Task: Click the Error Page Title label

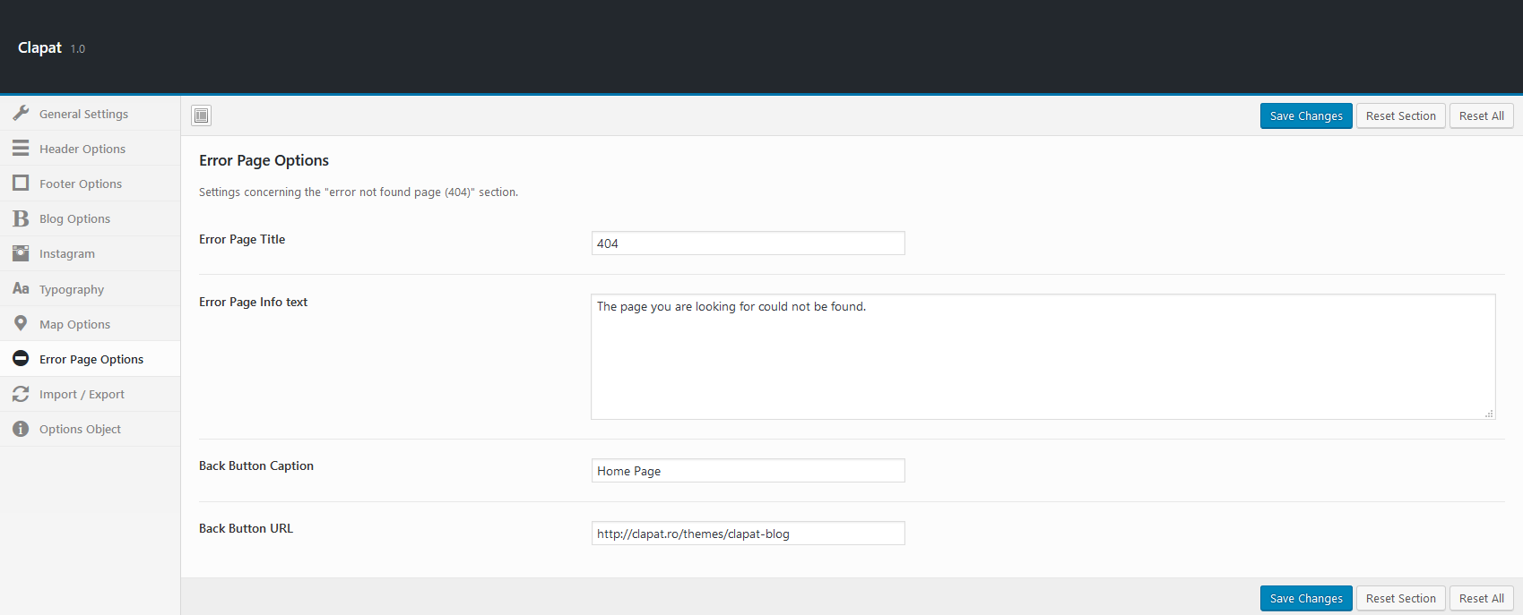Action: 242,239
